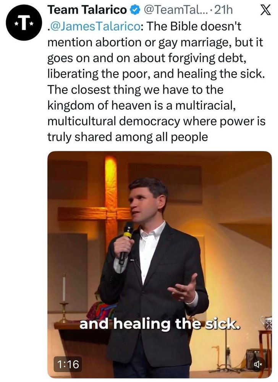Click the "truly shared among all people" line
278x382 pixels.
point(128,137)
